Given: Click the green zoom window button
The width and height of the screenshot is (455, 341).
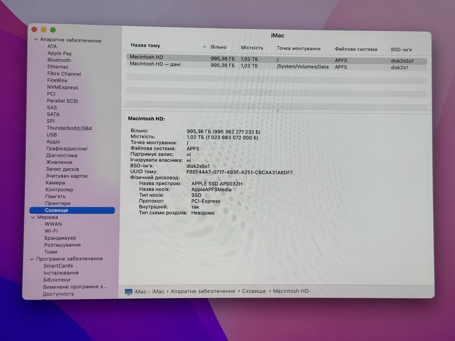Looking at the screenshot, I should (53, 30).
